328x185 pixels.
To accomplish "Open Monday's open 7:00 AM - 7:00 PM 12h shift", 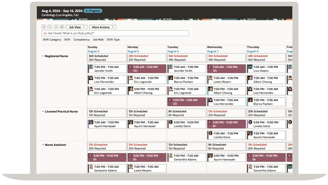I will (x=147, y=69).
